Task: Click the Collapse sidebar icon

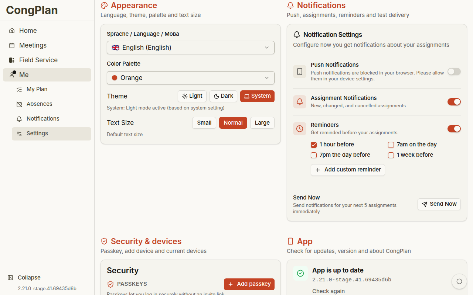Action: (10, 278)
